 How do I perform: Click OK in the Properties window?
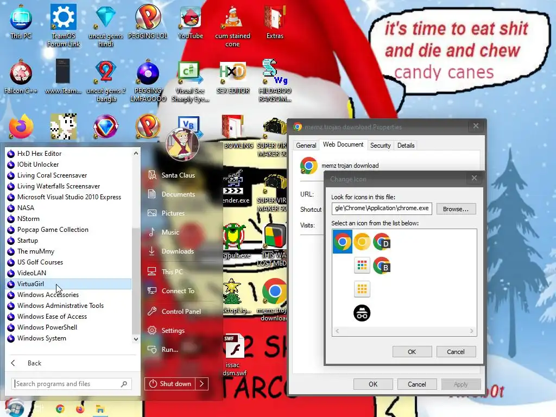point(372,384)
